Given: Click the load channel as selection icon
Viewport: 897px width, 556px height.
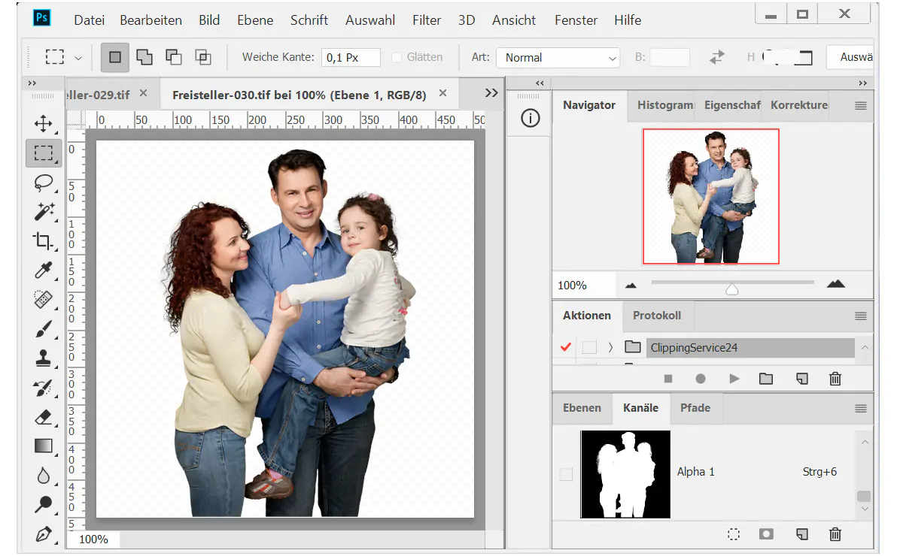Looking at the screenshot, I should click(734, 534).
